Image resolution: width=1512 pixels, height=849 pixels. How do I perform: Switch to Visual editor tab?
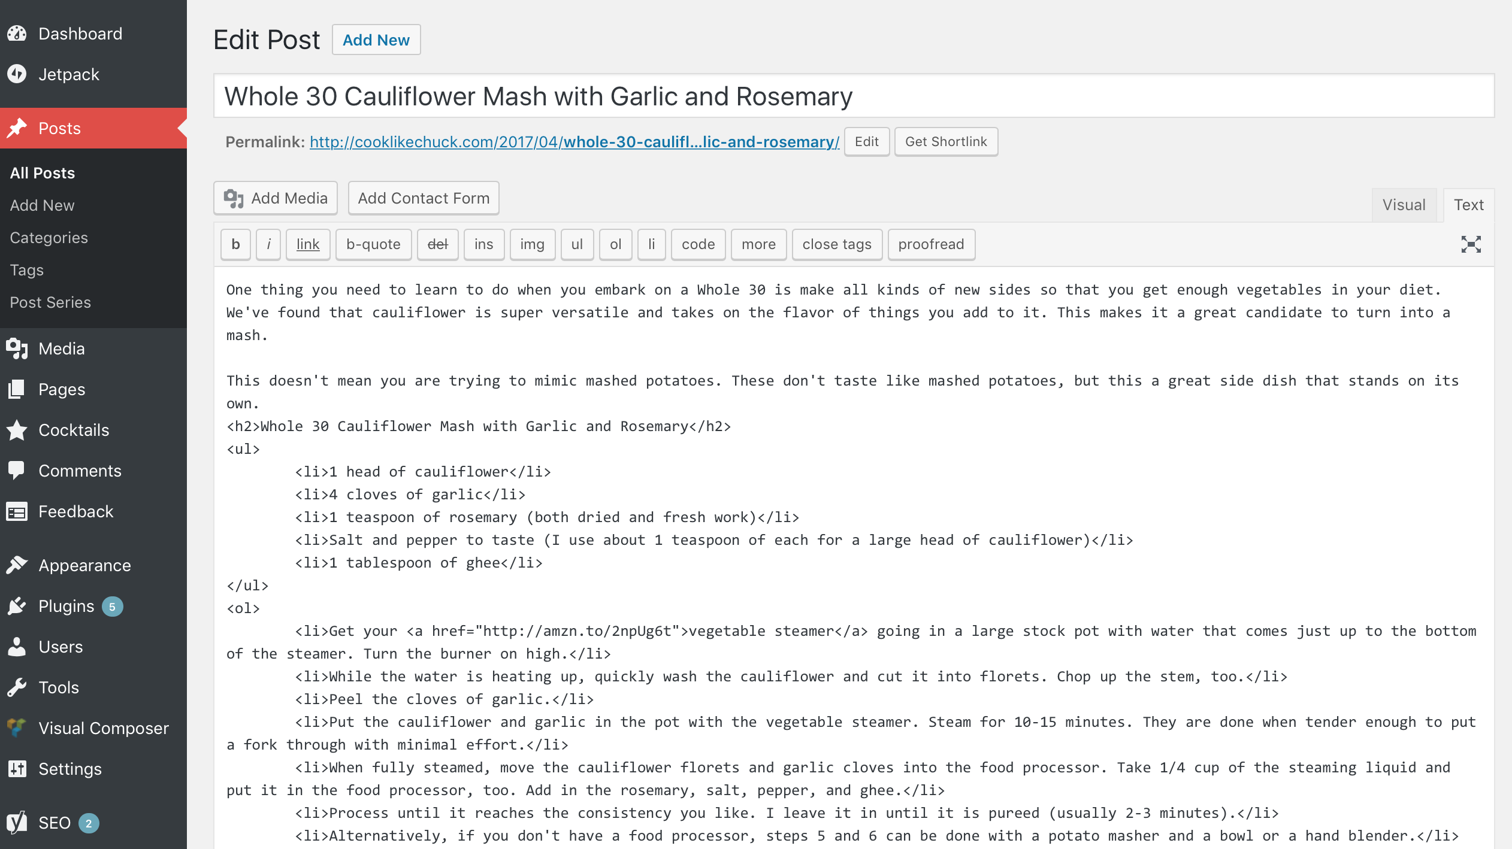(1405, 204)
